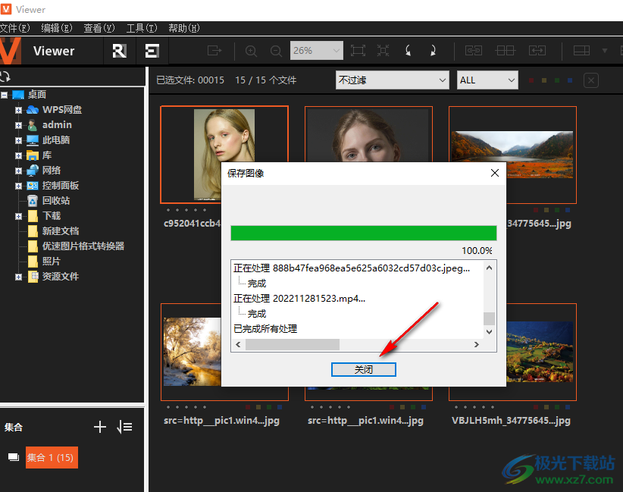
Task: Click the fit to window icon
Action: (x=358, y=51)
